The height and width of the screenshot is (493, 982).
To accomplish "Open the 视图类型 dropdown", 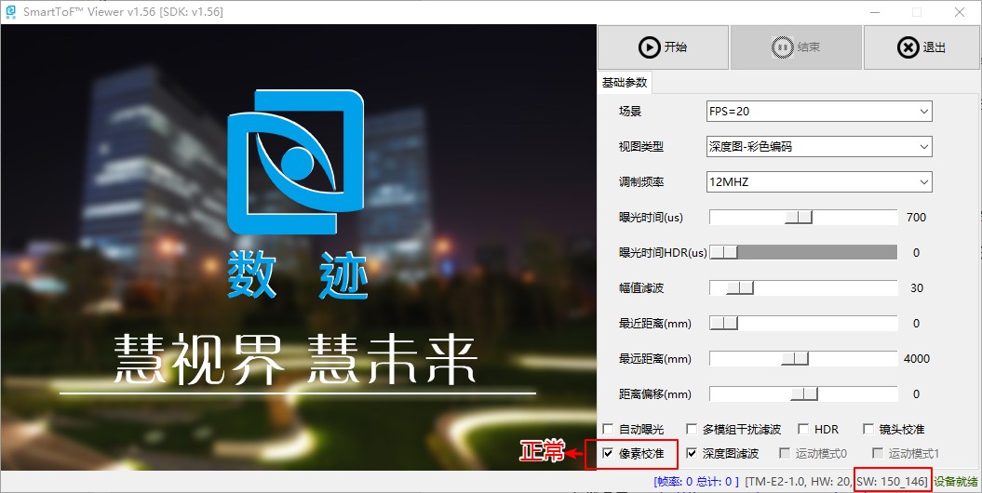I will tap(819, 146).
